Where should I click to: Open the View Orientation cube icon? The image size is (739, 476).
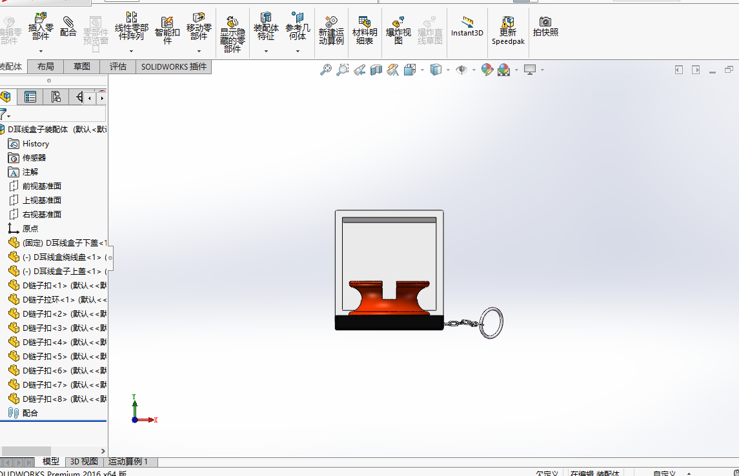410,70
